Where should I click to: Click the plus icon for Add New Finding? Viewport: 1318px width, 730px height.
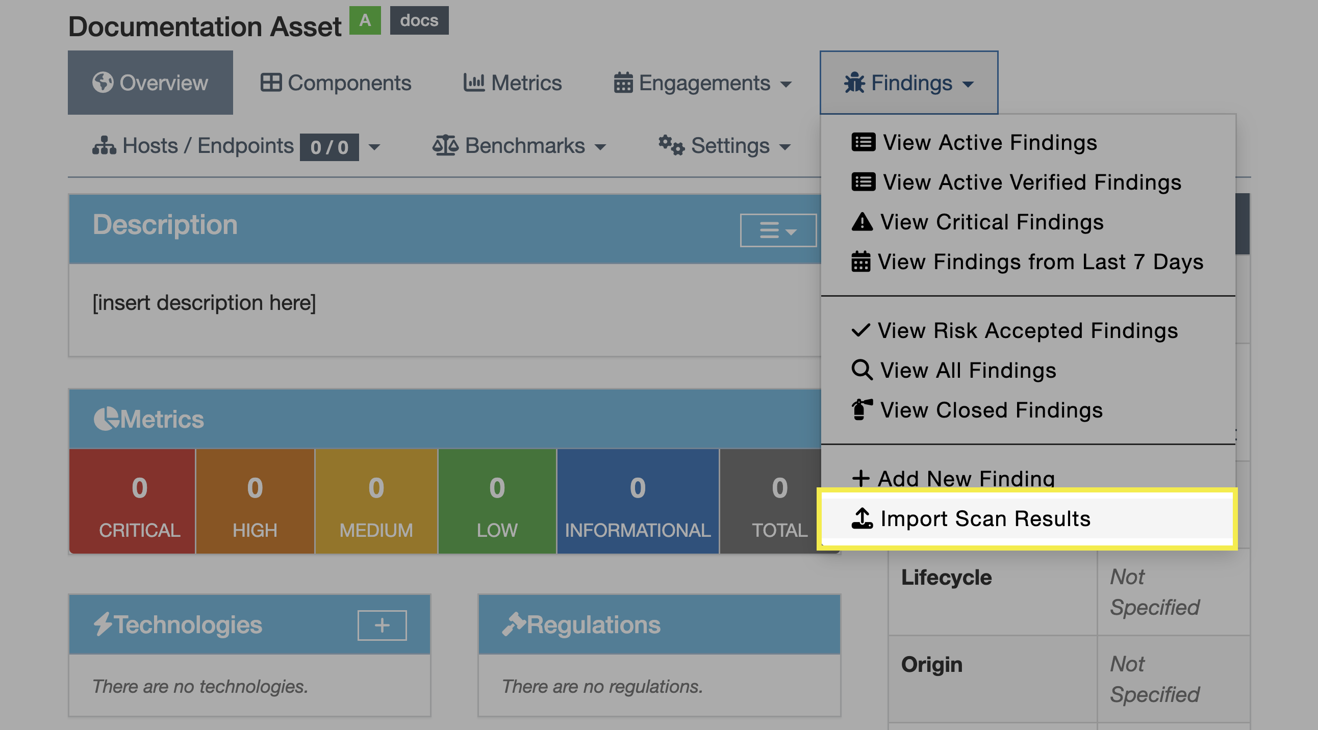pos(860,479)
